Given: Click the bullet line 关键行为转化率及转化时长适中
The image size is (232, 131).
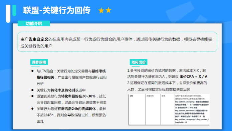Looking at the screenshot, I should click(x=61, y=90).
